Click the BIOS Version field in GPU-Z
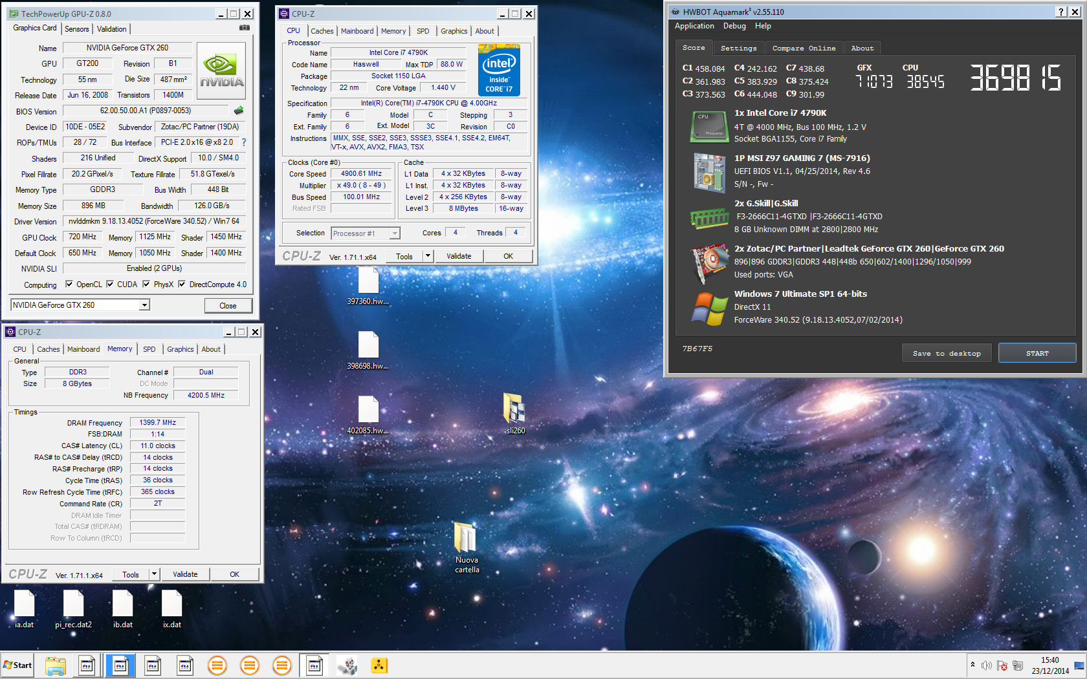1087x679 pixels. tap(146, 111)
